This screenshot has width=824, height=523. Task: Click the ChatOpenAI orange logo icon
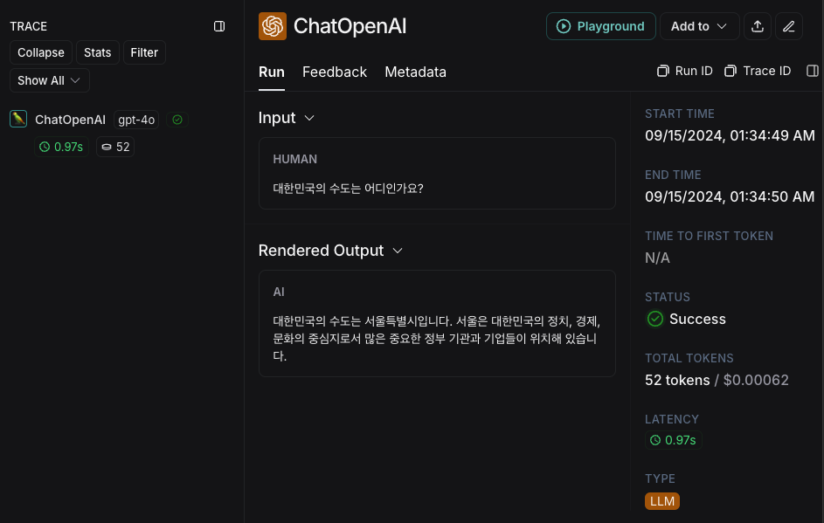pos(273,26)
